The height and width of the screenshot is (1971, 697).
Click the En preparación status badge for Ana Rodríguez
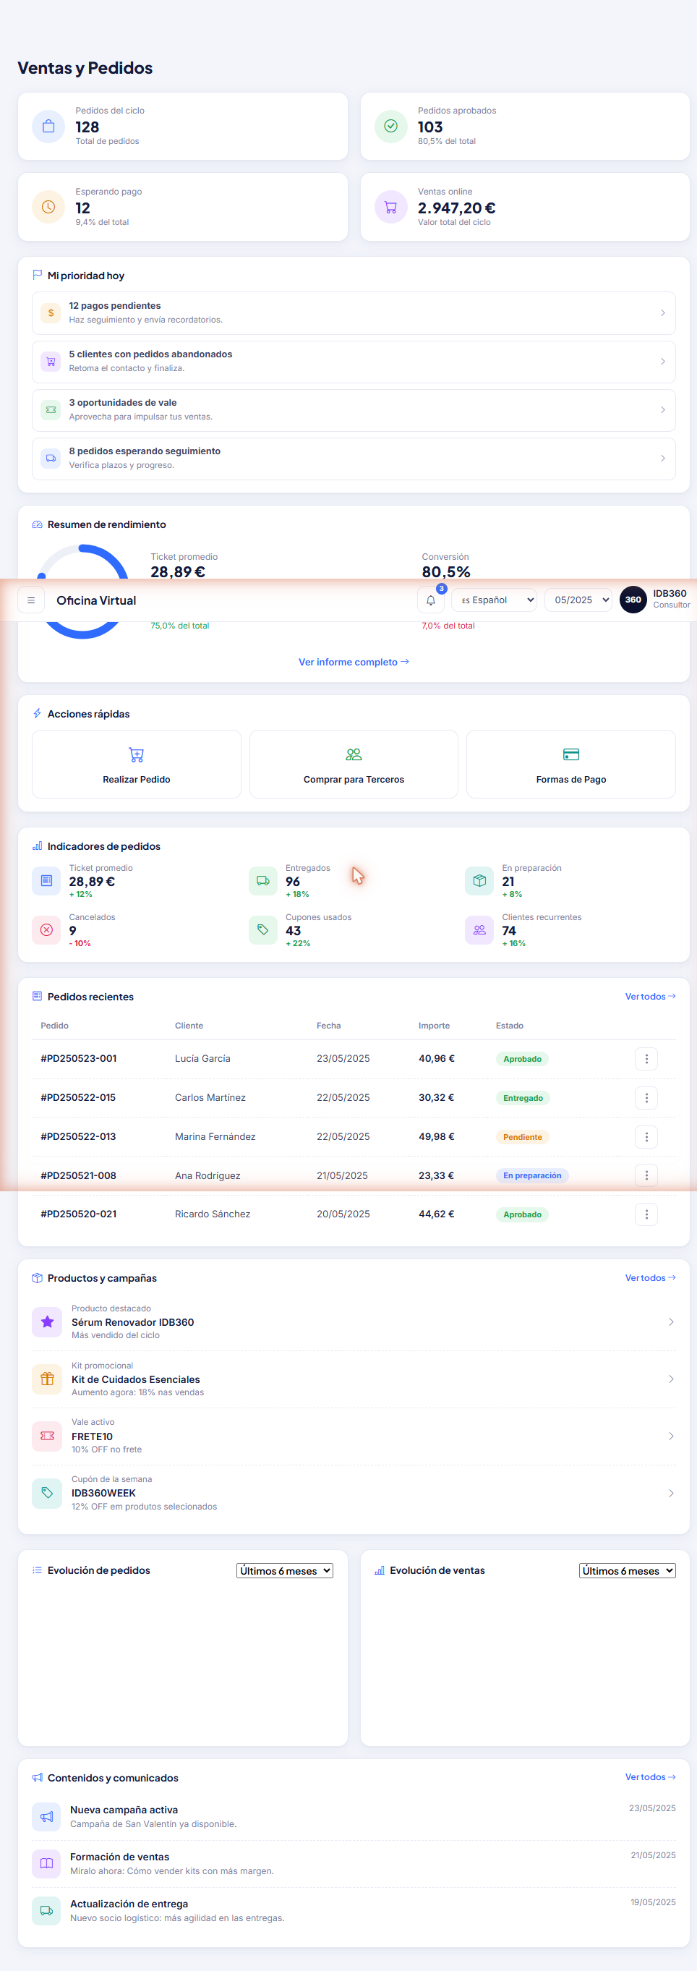click(x=532, y=1176)
